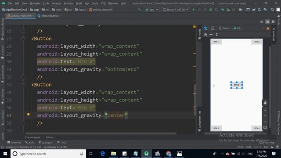Screen dimensions: 281x158
Task: Select the Design-only view mode icon
Action: [x=273, y=22]
